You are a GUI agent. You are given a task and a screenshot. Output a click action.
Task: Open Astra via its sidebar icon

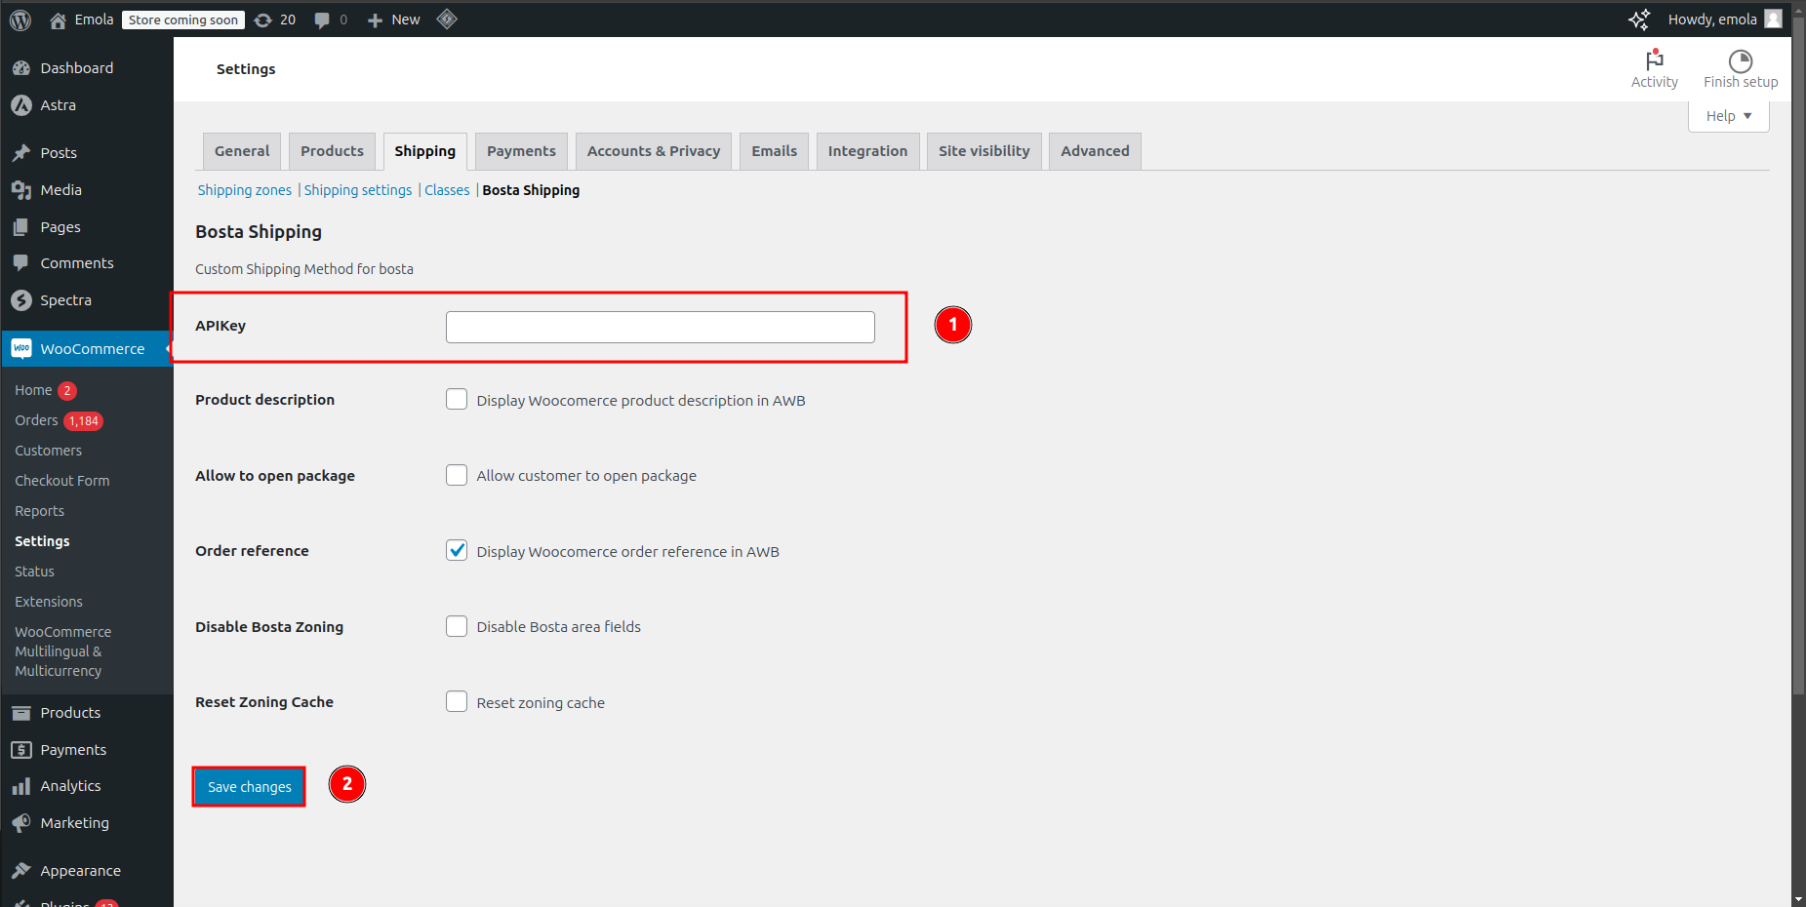point(21,105)
